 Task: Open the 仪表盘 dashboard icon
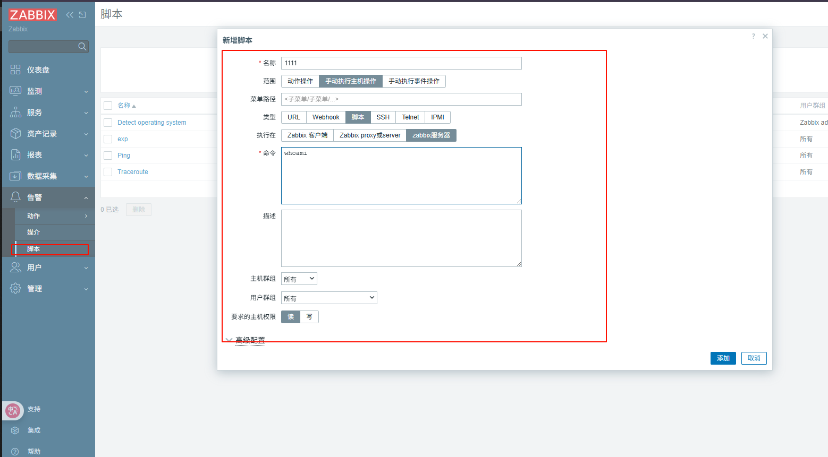pyautogui.click(x=15, y=70)
